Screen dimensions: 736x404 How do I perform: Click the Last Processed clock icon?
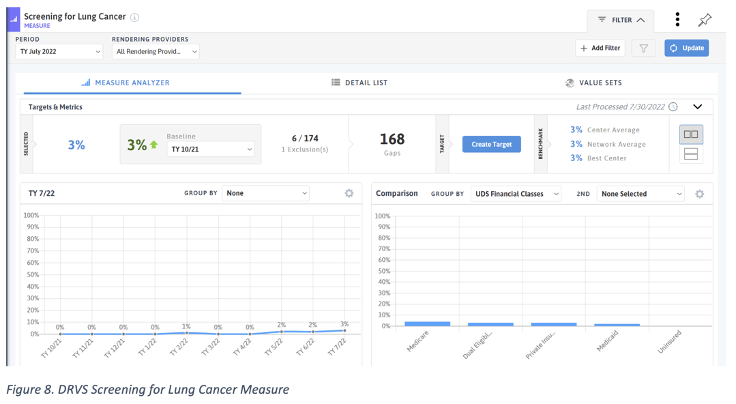pos(673,106)
